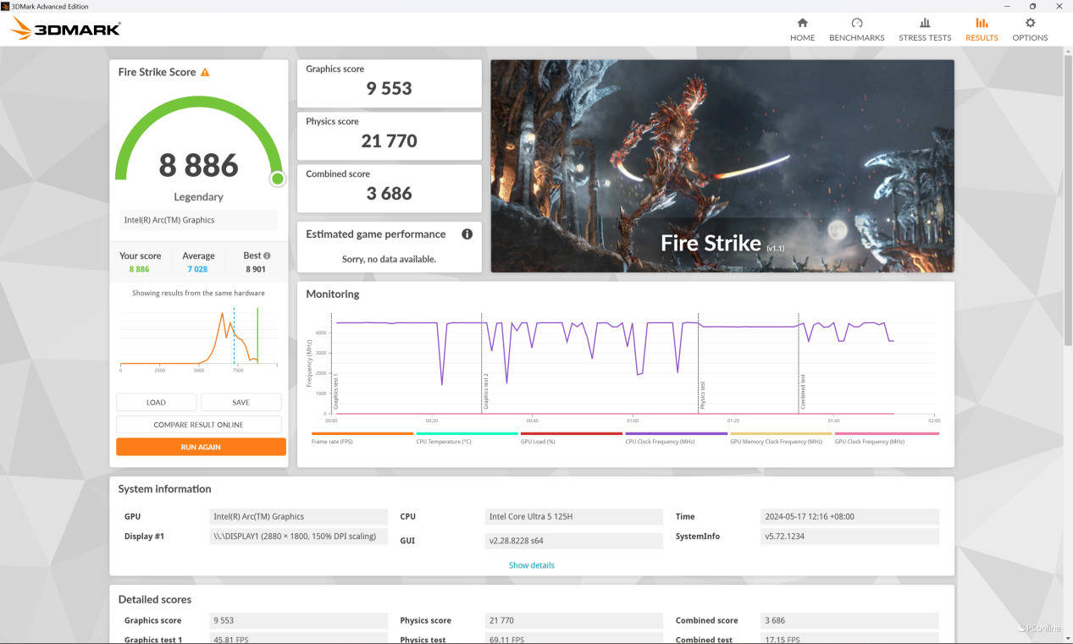This screenshot has height=644, width=1073.
Task: Click the Graphics score value 9 553
Action: click(390, 88)
